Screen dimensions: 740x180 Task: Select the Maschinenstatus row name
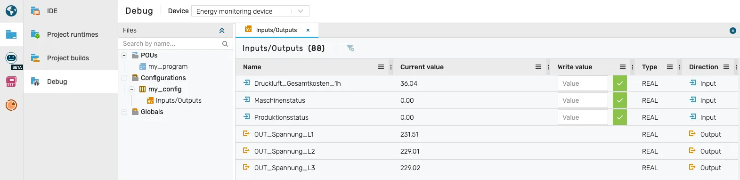click(280, 100)
